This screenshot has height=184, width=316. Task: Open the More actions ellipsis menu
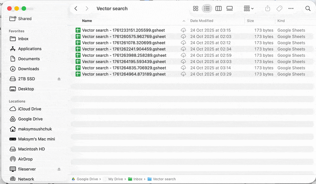291,8
